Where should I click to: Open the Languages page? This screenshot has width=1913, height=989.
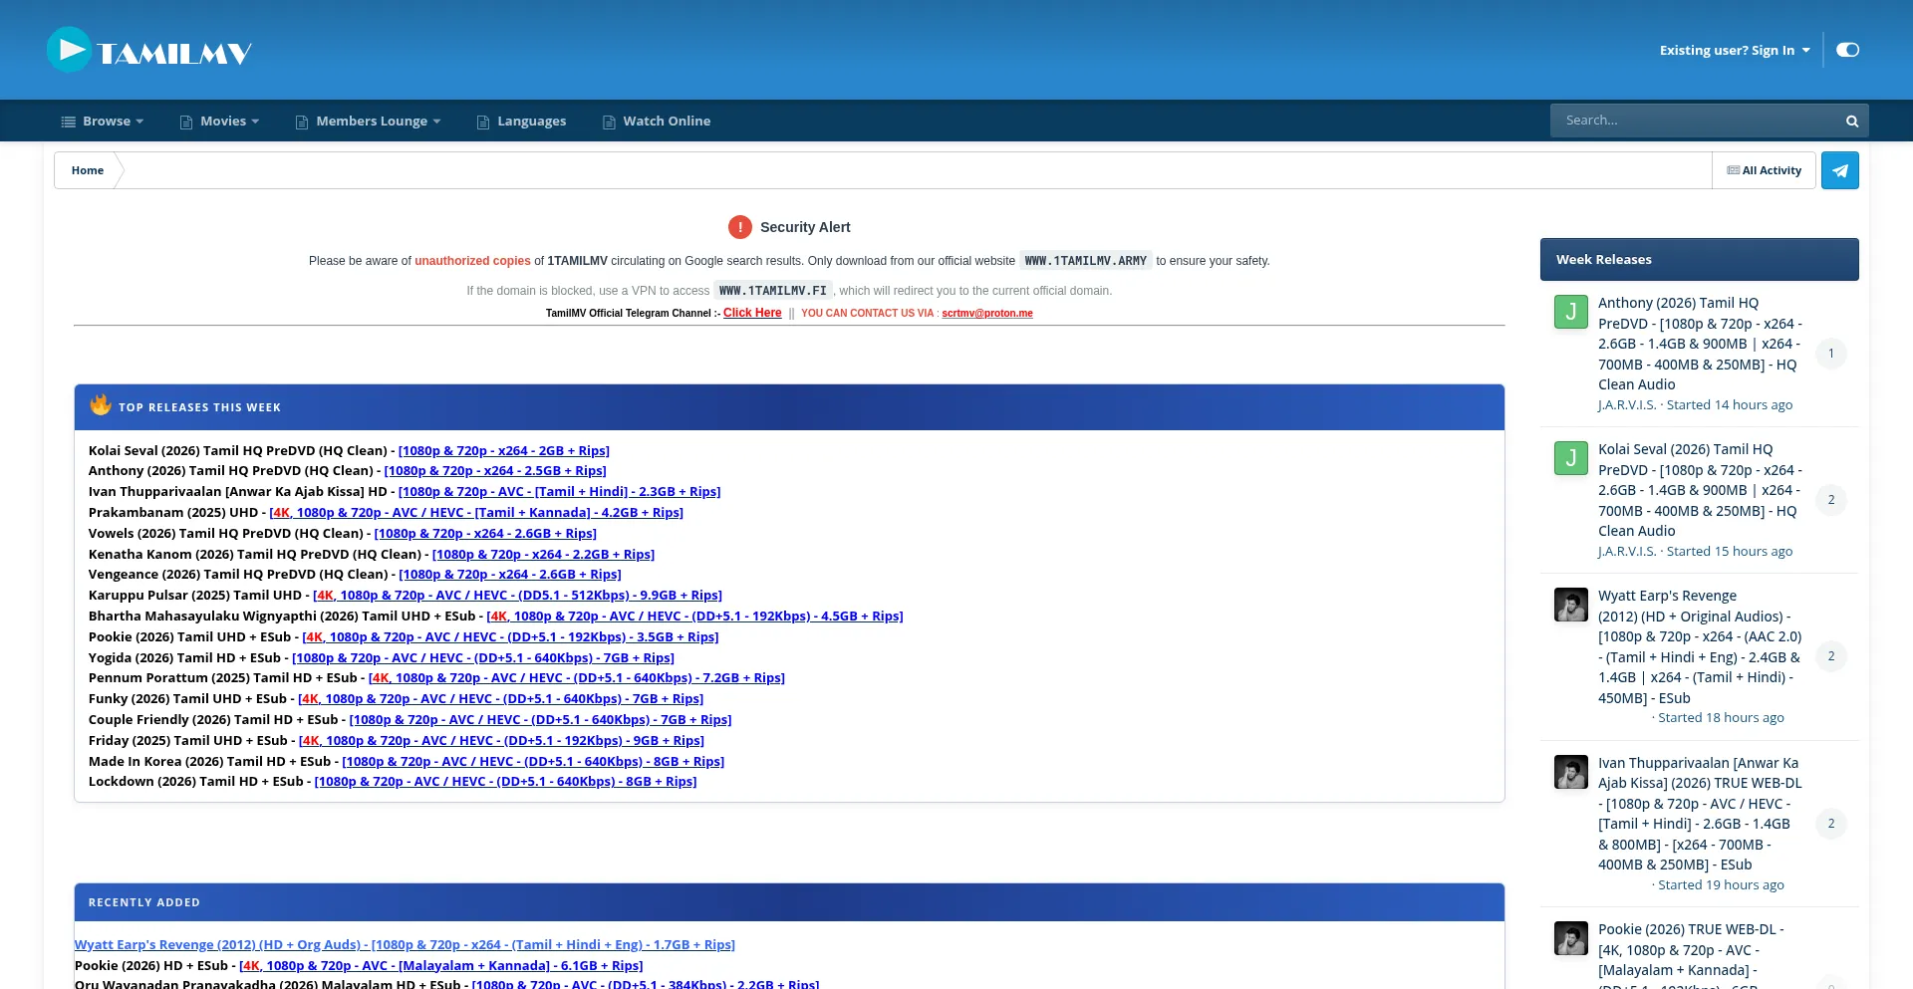coord(521,122)
